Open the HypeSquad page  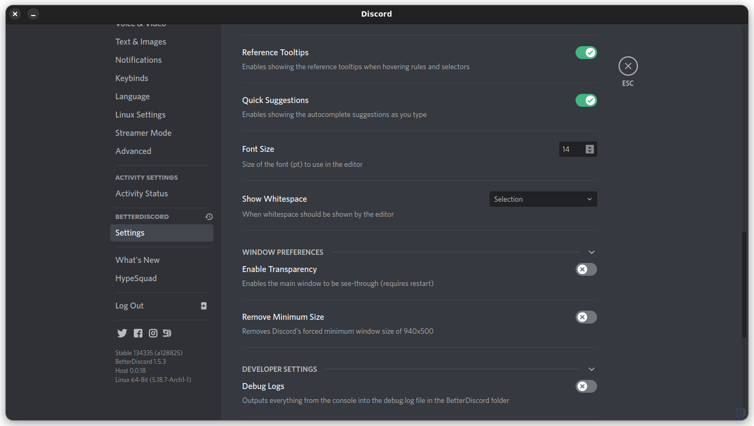(136, 278)
